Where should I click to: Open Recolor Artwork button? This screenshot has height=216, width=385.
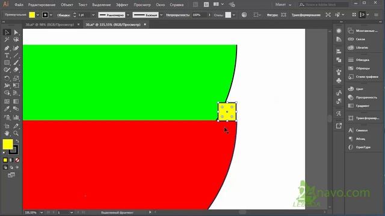pyautogui.click(x=244, y=15)
